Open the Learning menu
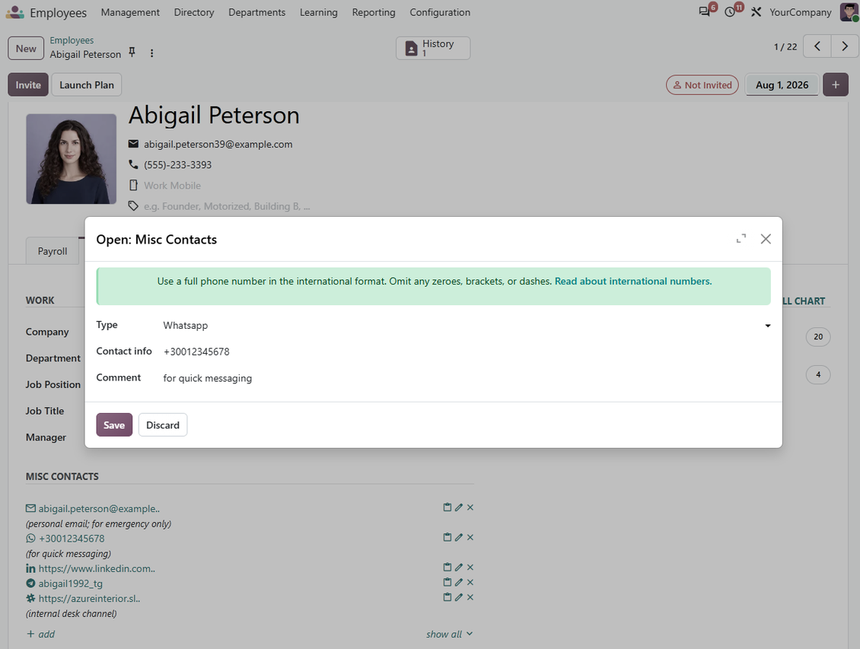This screenshot has width=860, height=649. [x=319, y=12]
